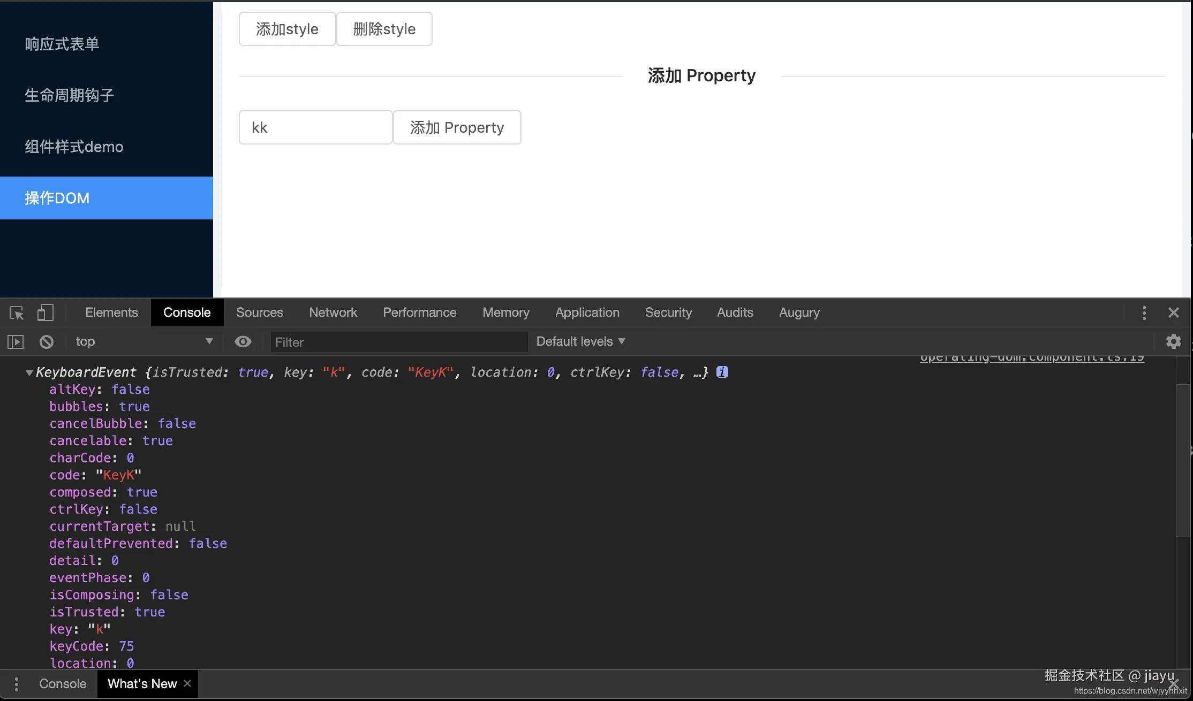Open DevTools three-dot customize menu

[1144, 313]
